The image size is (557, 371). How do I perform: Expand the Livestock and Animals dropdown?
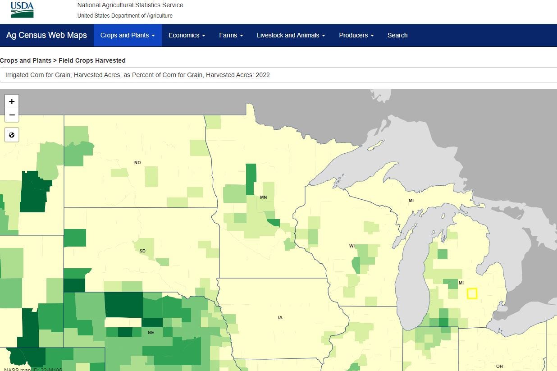tap(290, 35)
